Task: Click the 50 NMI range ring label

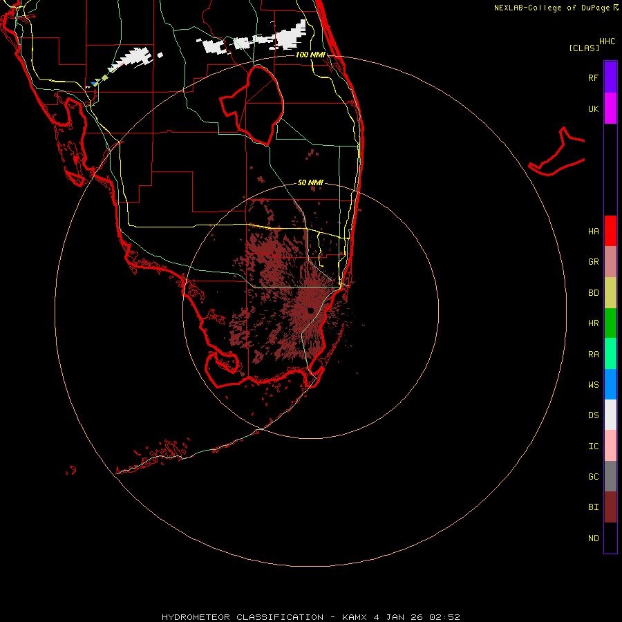Action: (x=310, y=182)
